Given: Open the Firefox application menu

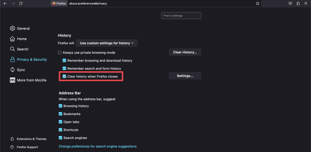Looking at the screenshot, I should (306, 3).
